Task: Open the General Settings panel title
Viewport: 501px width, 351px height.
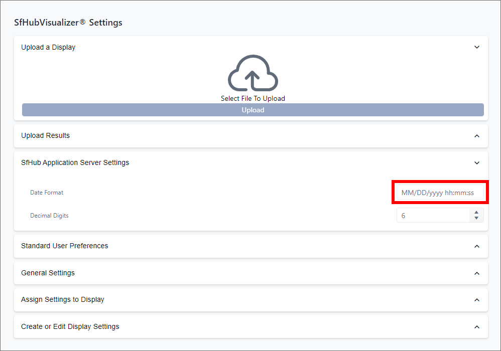Action: point(48,273)
